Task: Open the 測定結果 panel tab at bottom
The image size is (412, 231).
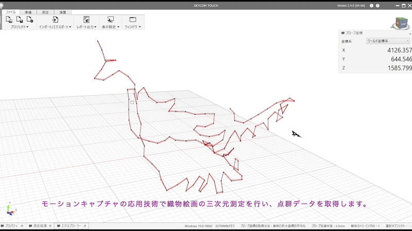Action: (x=40, y=226)
